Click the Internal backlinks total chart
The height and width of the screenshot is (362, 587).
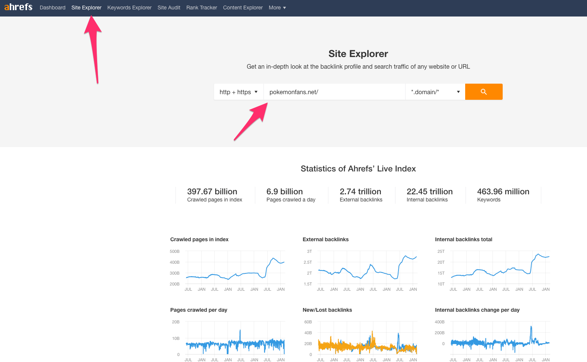[493, 267]
